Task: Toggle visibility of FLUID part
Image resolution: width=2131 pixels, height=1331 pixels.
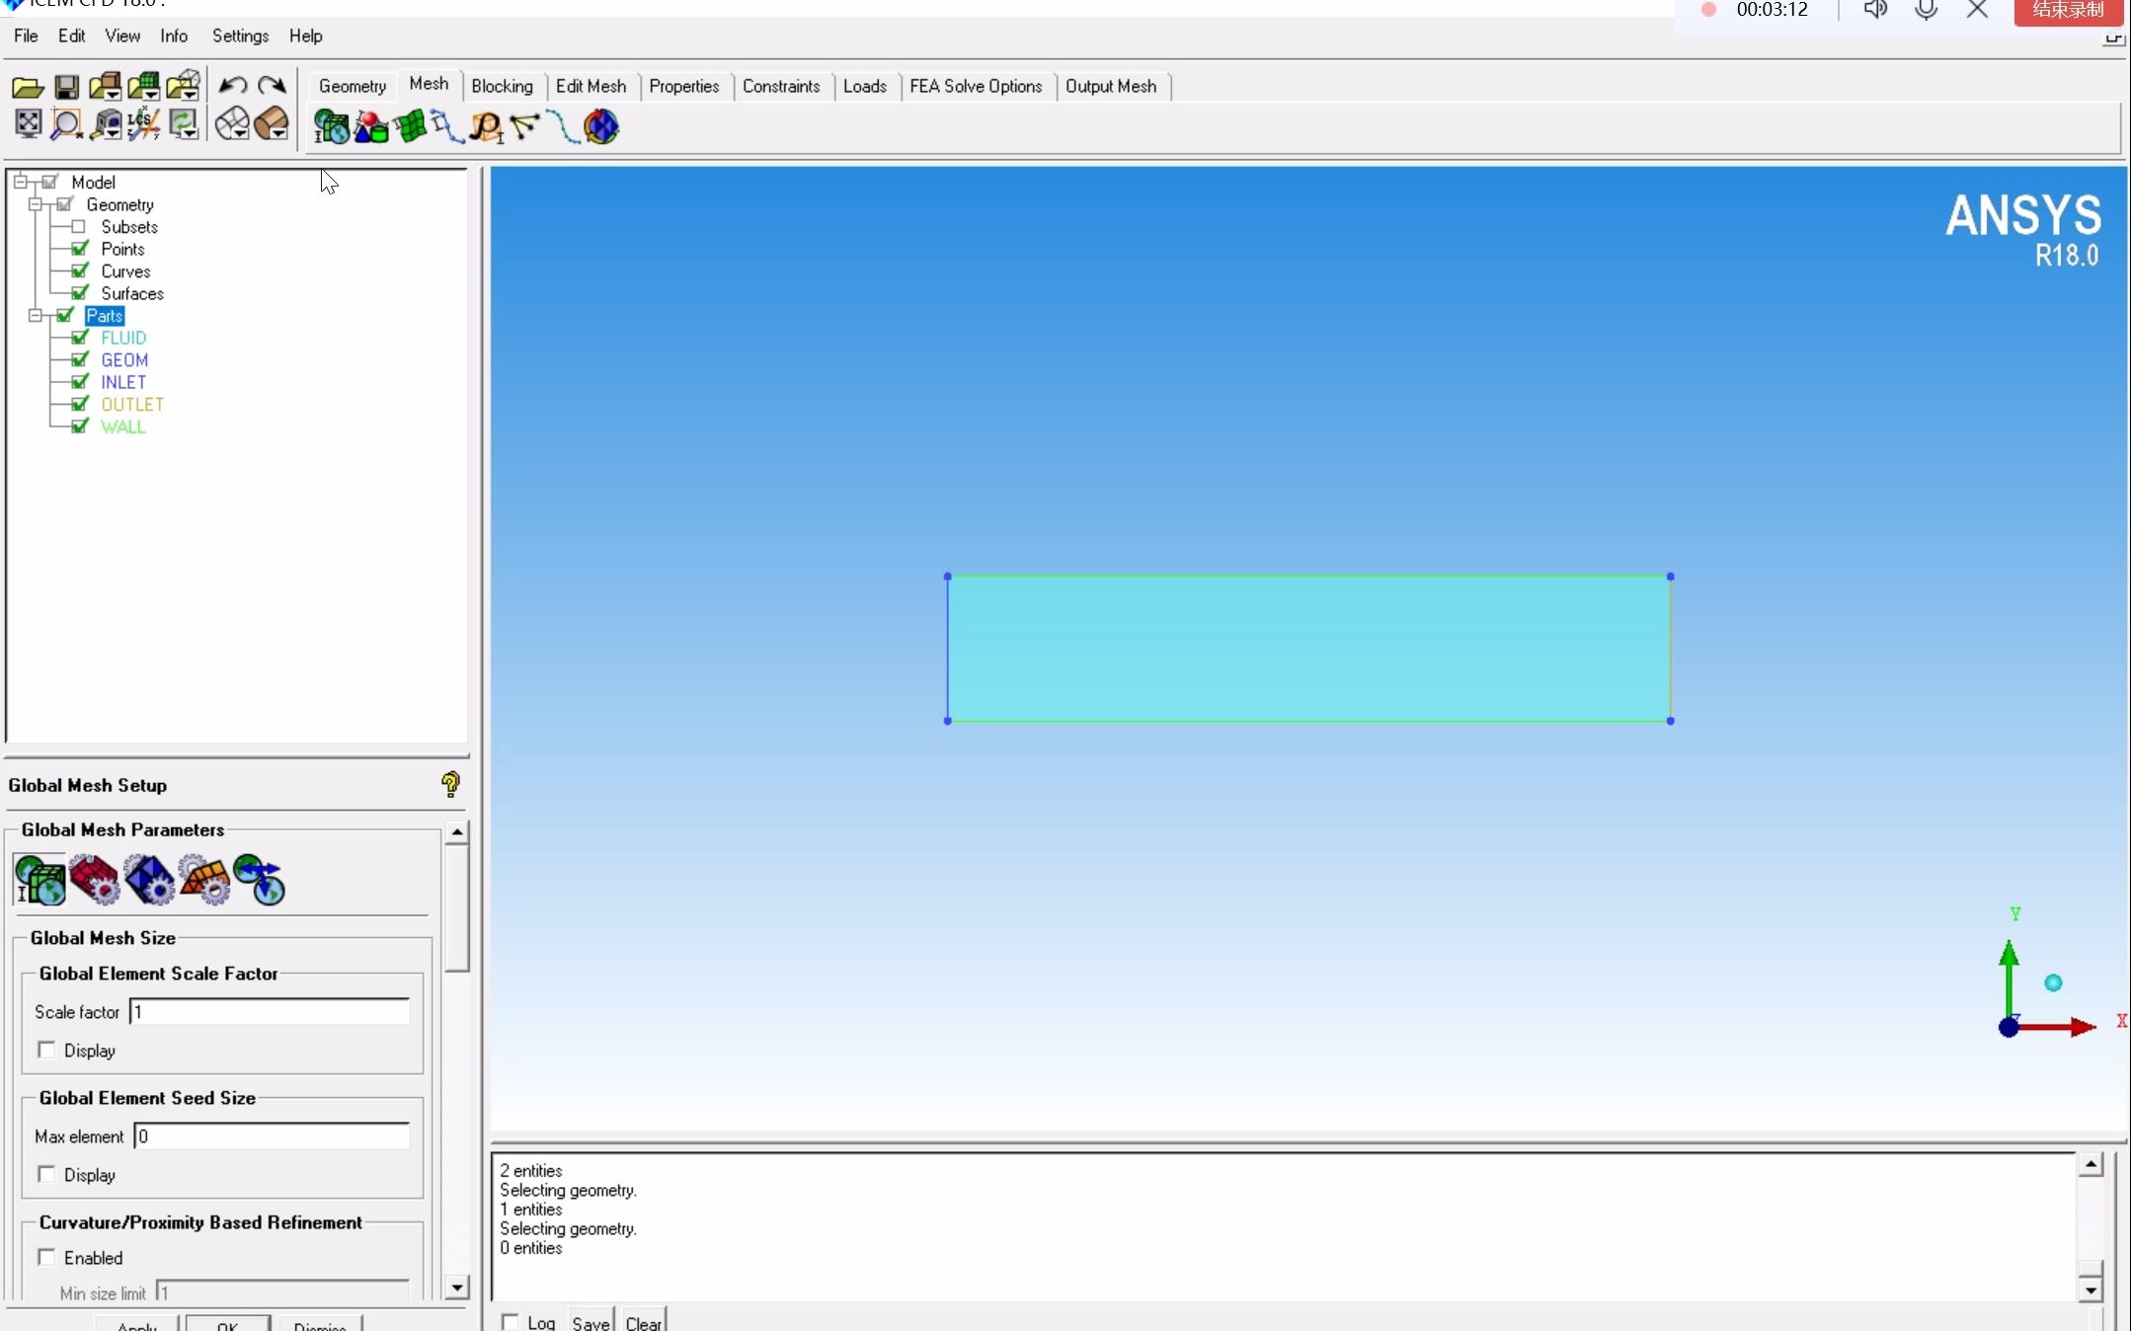Action: [78, 338]
